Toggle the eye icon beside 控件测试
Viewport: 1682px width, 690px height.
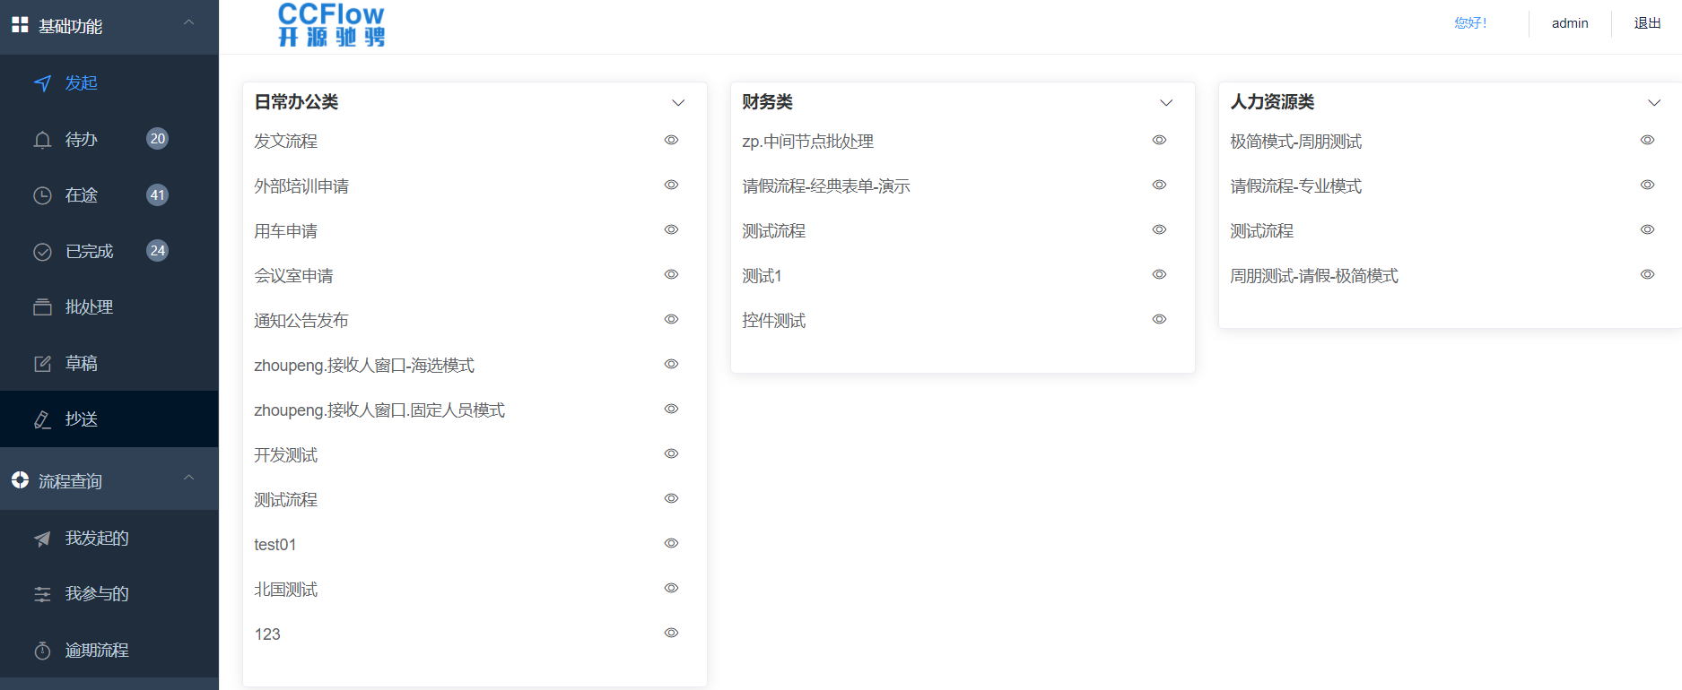point(1159,319)
